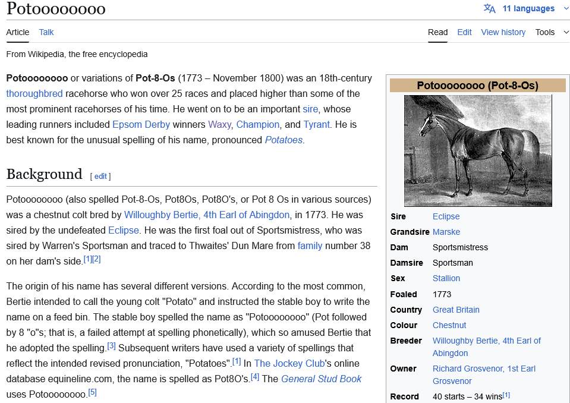Expand the languages chevron arrow

point(566,9)
